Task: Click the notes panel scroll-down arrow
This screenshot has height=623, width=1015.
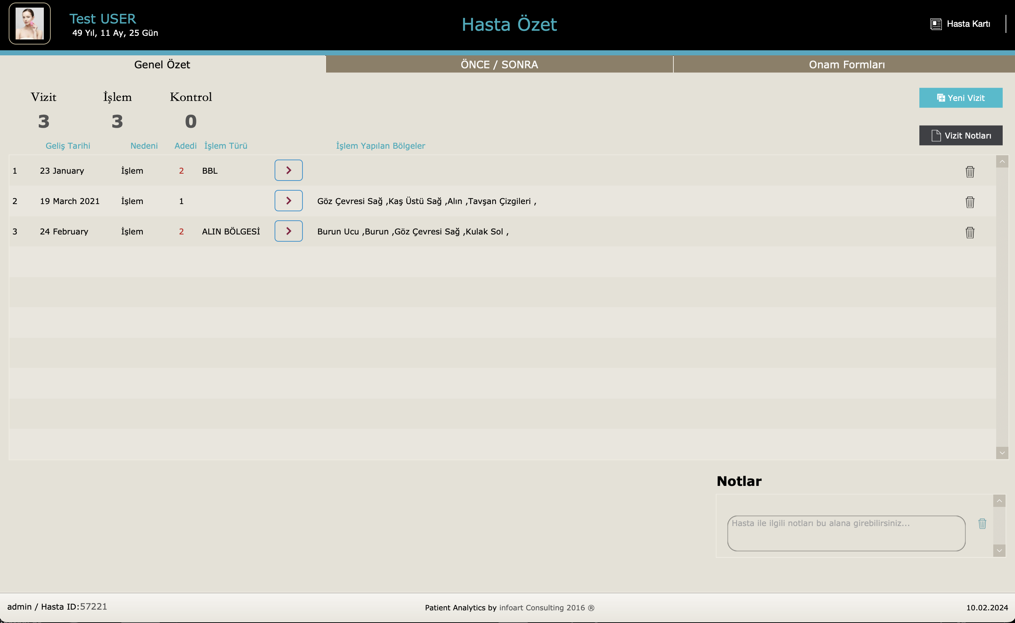Action: [x=999, y=551]
